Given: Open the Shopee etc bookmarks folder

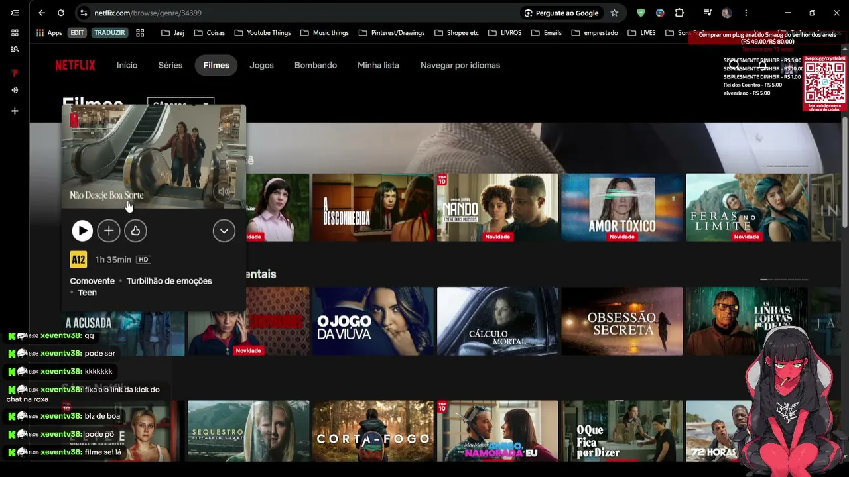Looking at the screenshot, I should click(456, 32).
